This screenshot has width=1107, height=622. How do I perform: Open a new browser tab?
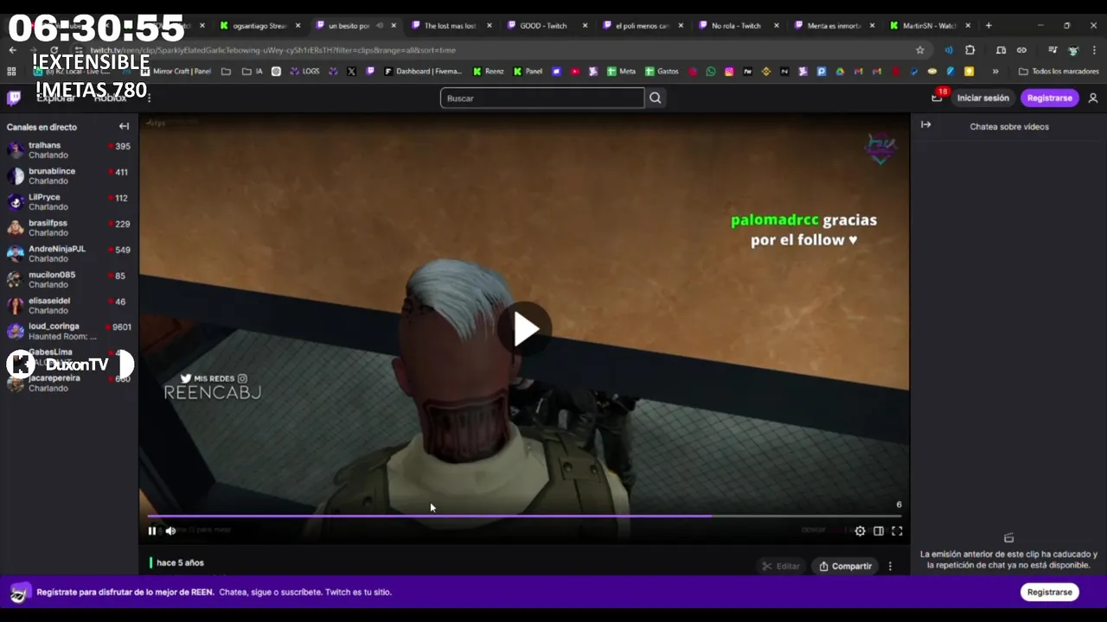pyautogui.click(x=989, y=26)
